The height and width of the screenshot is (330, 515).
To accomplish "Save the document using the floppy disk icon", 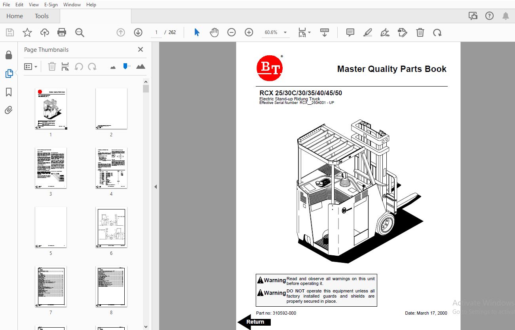I will (10, 32).
